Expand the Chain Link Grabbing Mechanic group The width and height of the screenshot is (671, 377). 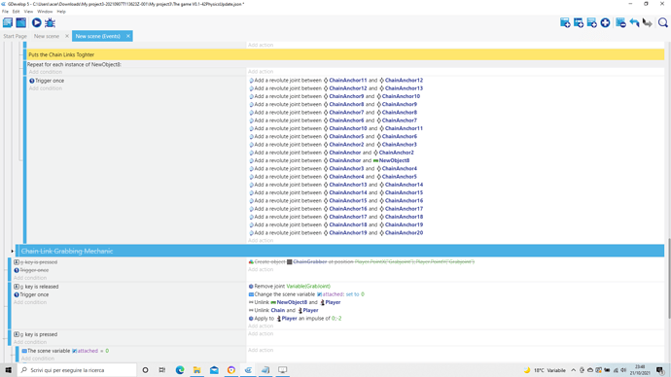tap(12, 252)
